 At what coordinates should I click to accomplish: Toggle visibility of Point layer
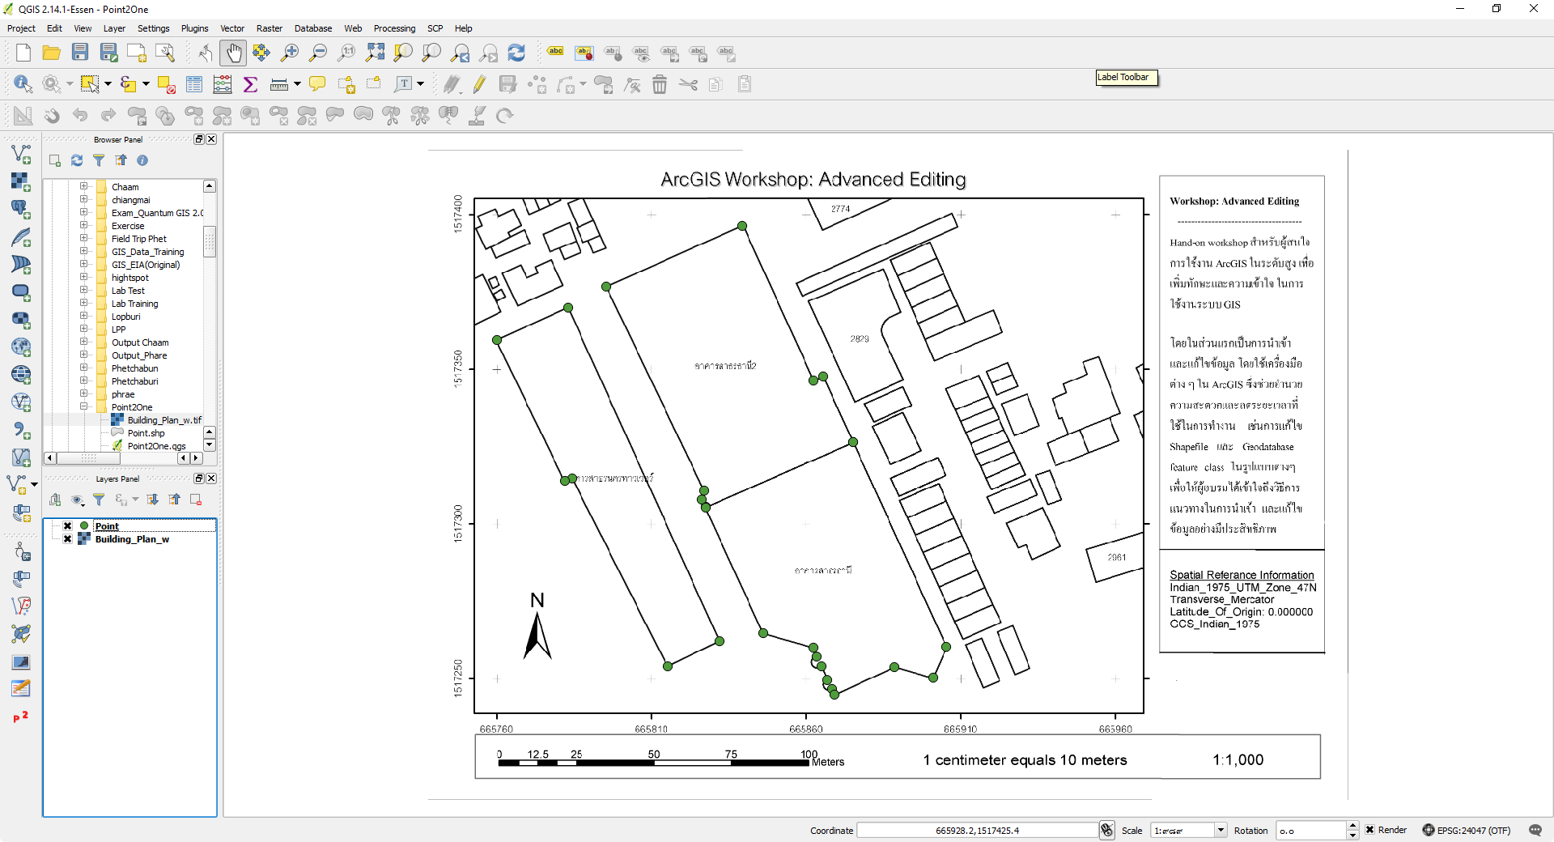(67, 526)
